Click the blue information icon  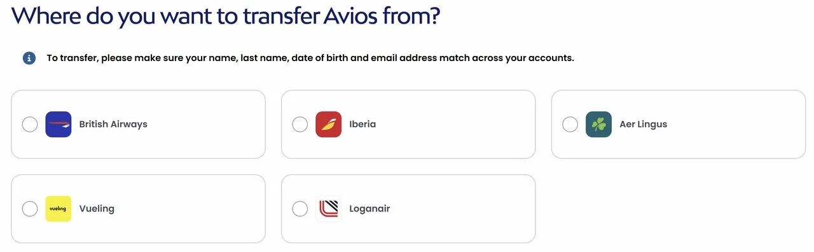pos(29,58)
